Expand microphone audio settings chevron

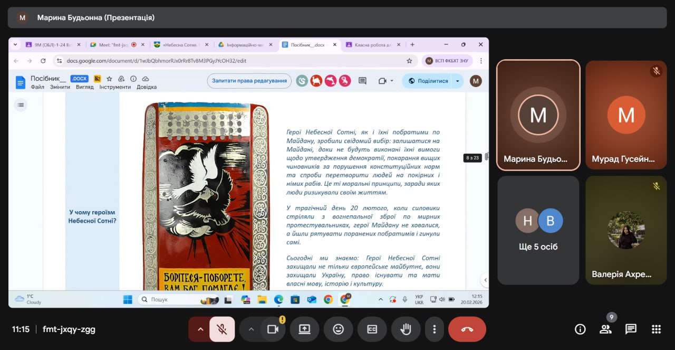[200, 329]
